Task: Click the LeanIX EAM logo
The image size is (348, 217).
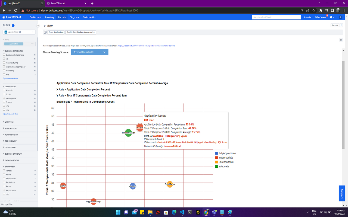Action: [12, 17]
